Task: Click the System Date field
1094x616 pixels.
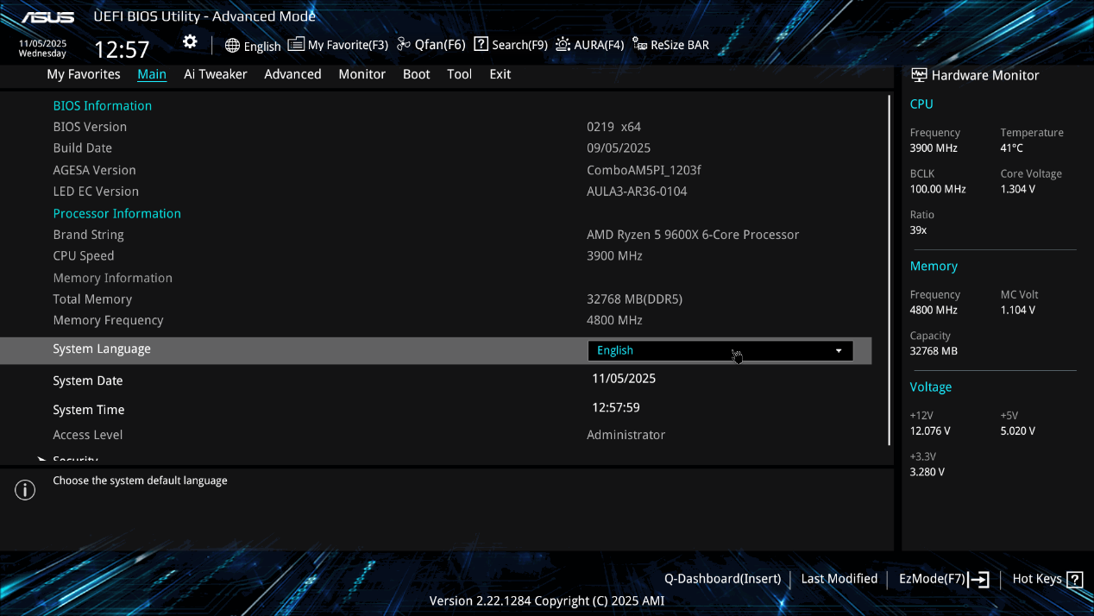Action: (x=624, y=379)
